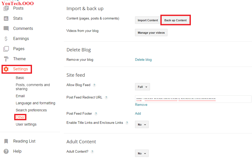
Task: Go to Theme in the sidebar
Action: point(20,59)
